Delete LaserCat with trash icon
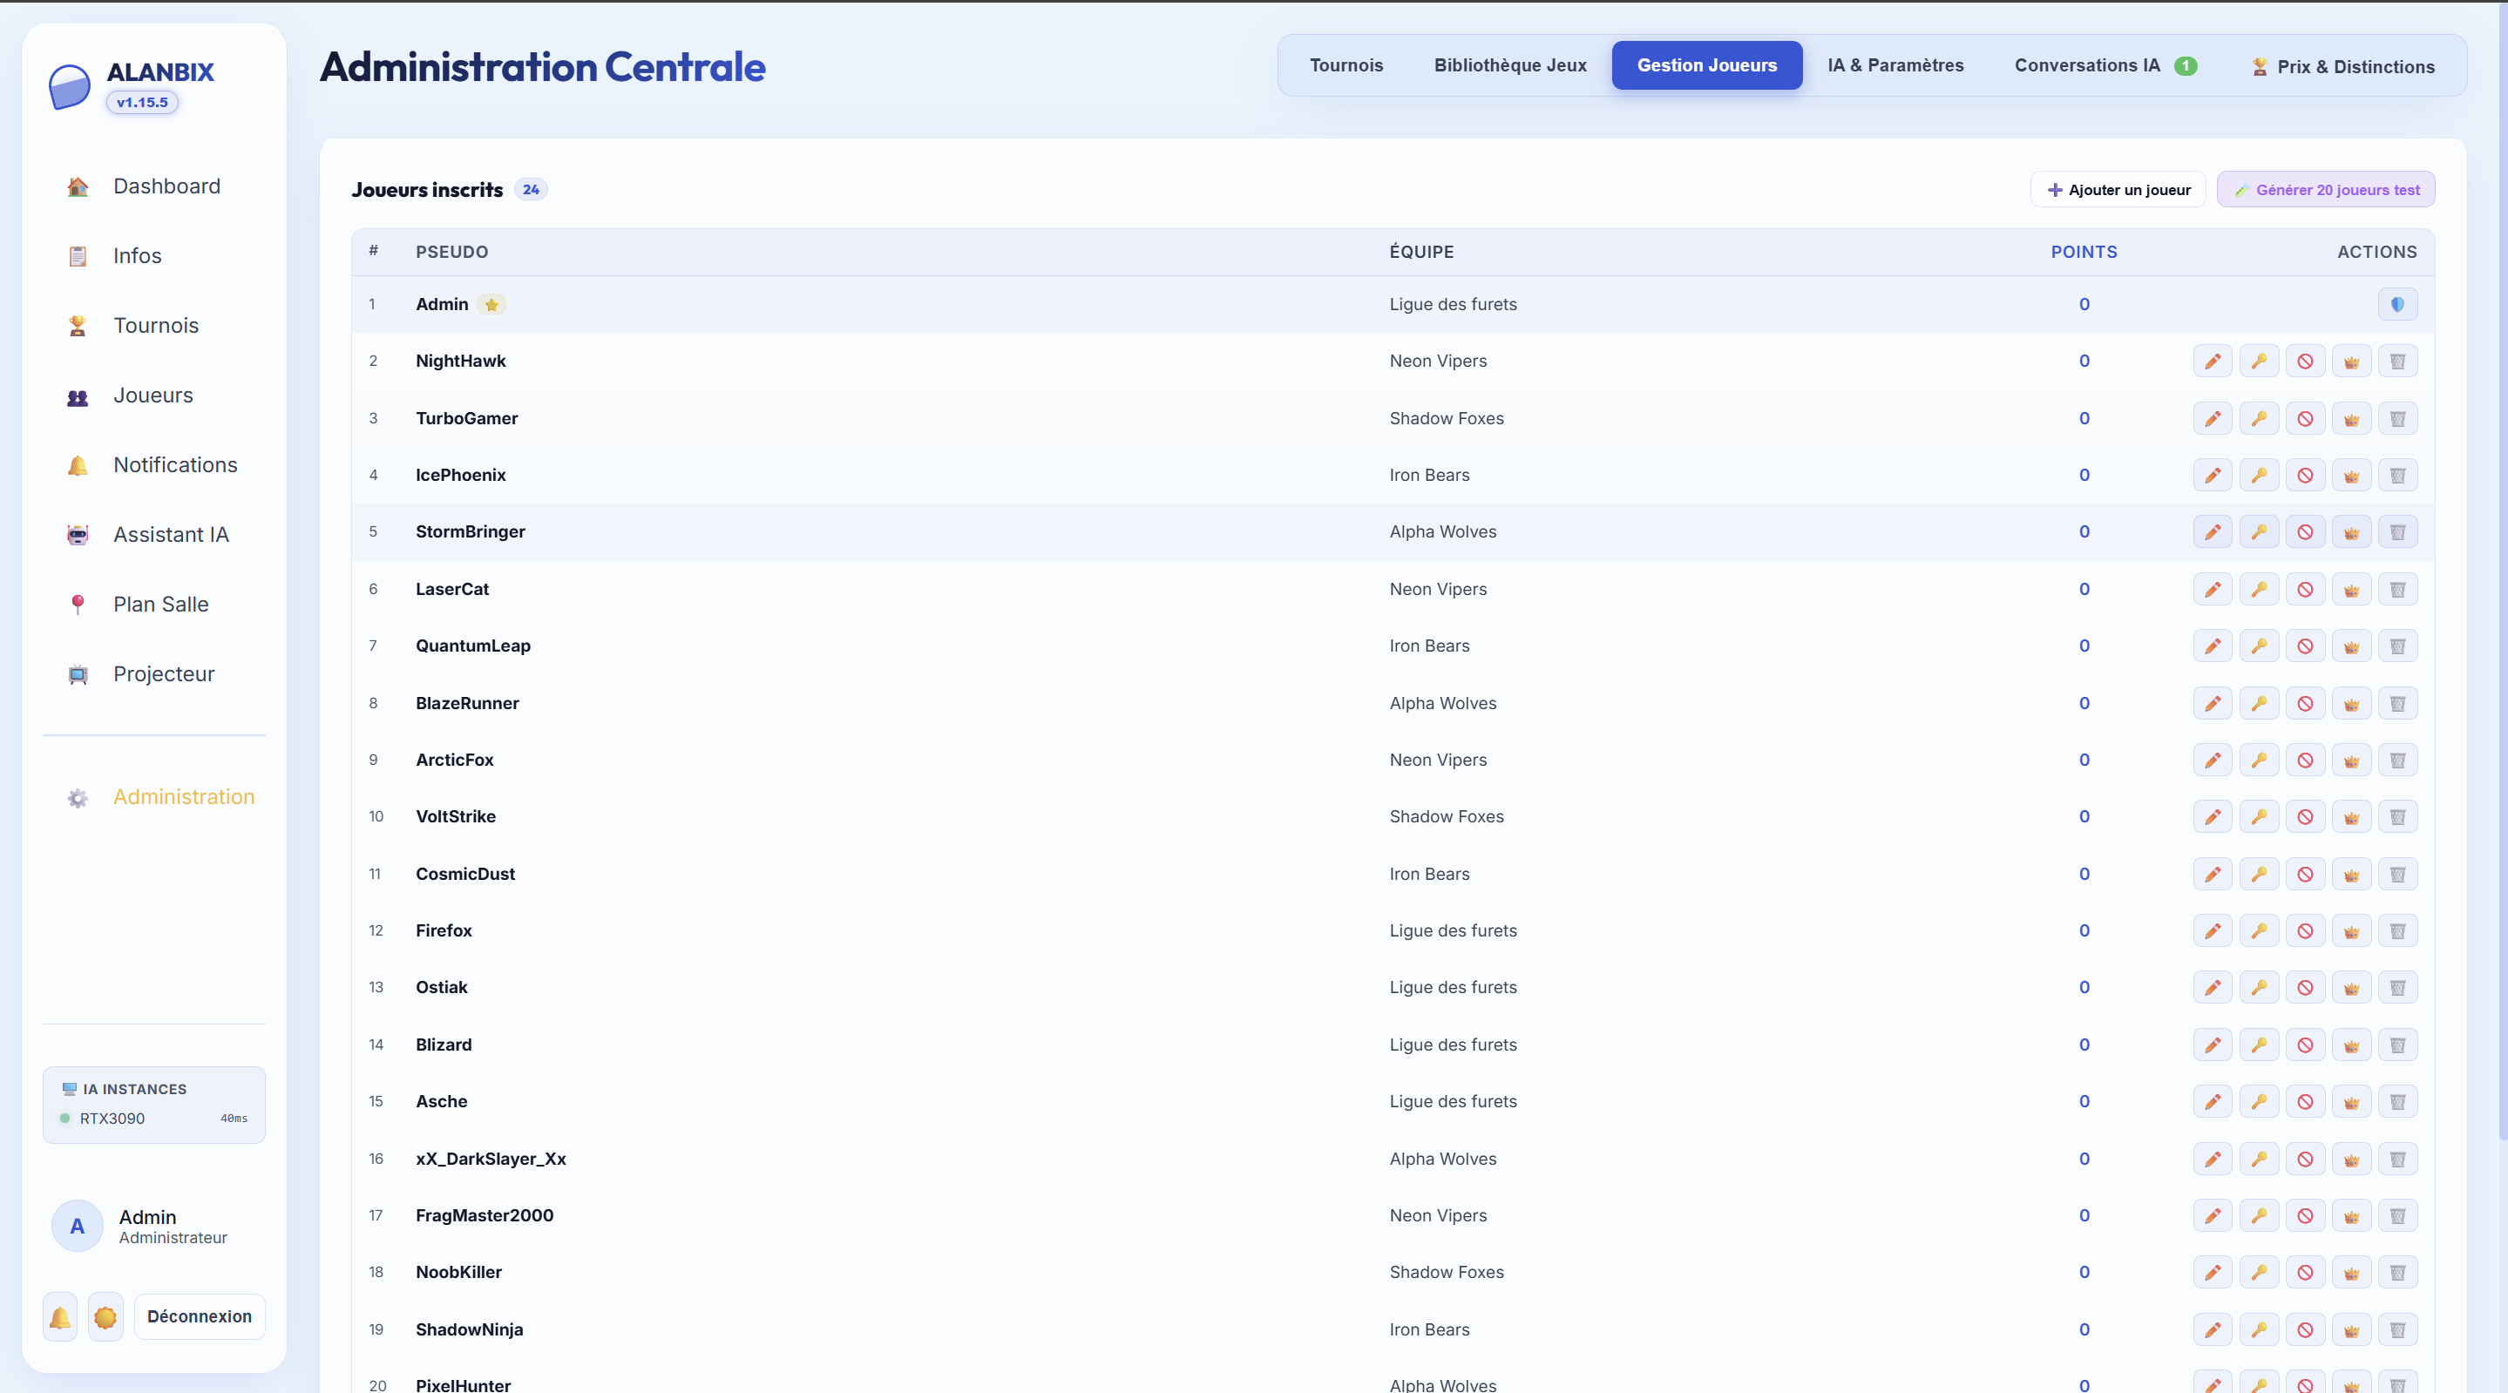 2397,589
